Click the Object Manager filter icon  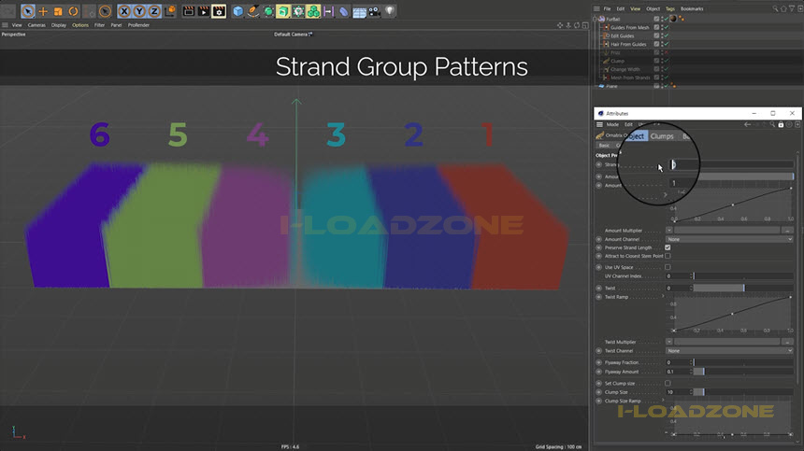pos(792,8)
